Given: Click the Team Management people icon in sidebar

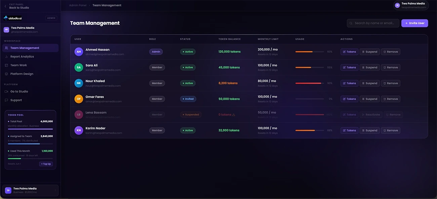Looking at the screenshot, I should (x=6, y=48).
